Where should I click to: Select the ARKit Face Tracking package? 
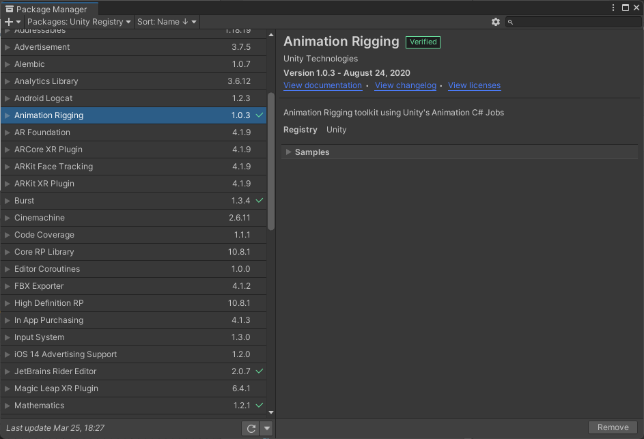point(133,167)
